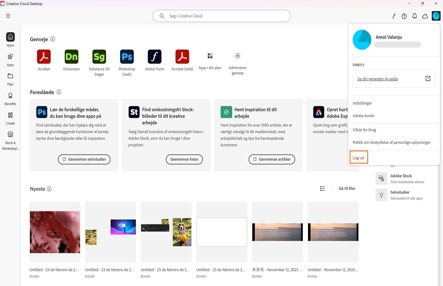This screenshot has height=286, width=443.
Task: Launch the Dimension shortcut
Action: [71, 56]
